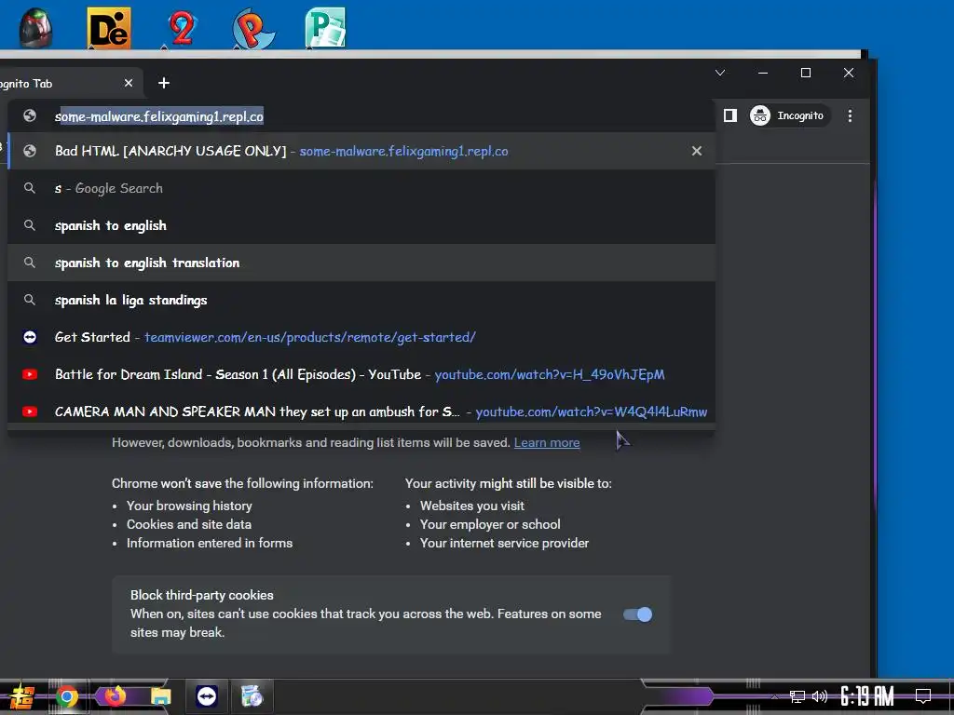
Task: Click the 6:19 AM taskbar clock
Action: click(867, 696)
